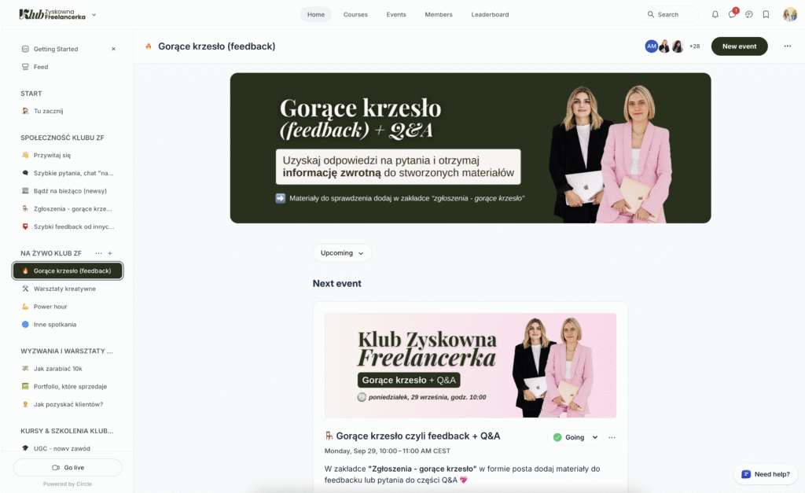Open the three-dot menu next to New event

point(787,46)
